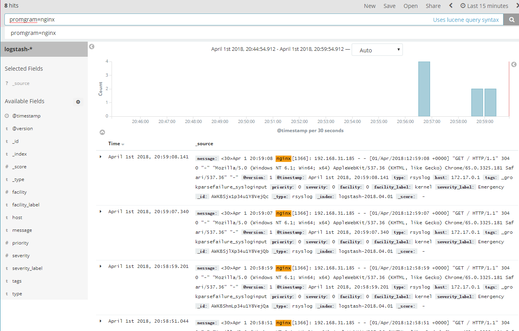Screen dimensions: 519x331
Task: Click the Time column sort arrow
Action: click(123, 144)
